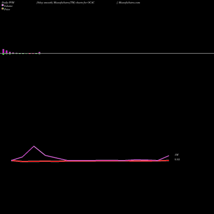
Task: Click the last magenta volume bar on right
Action: 39,53
